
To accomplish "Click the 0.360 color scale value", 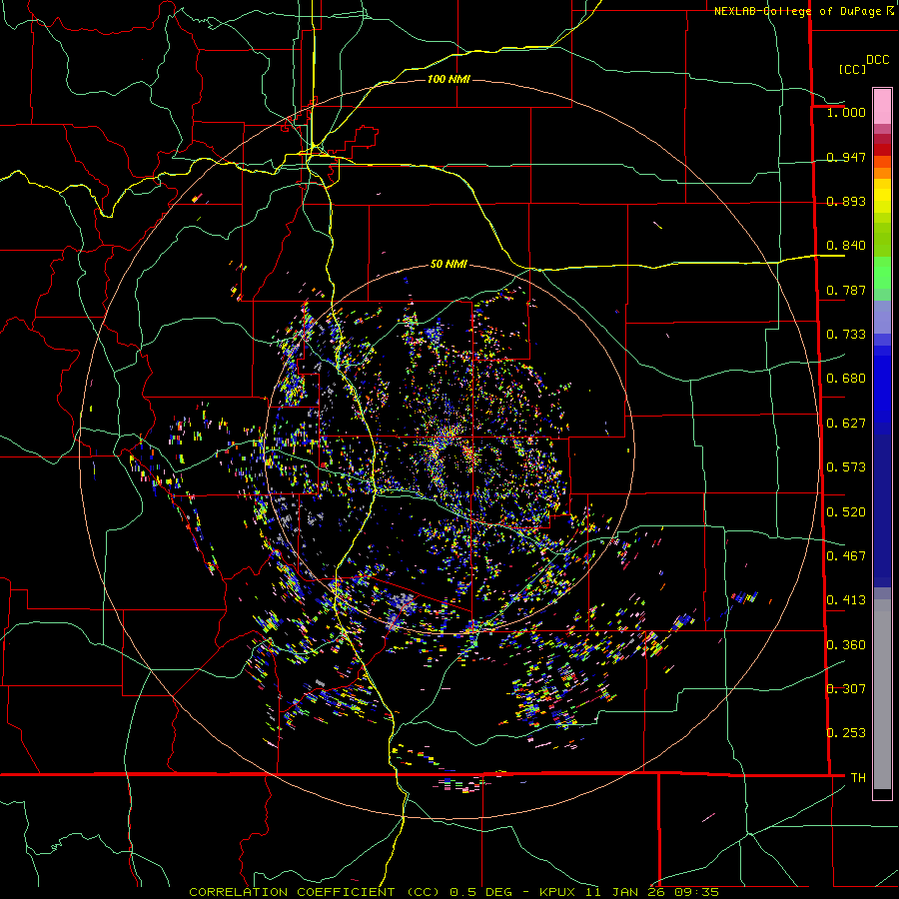I will point(846,645).
